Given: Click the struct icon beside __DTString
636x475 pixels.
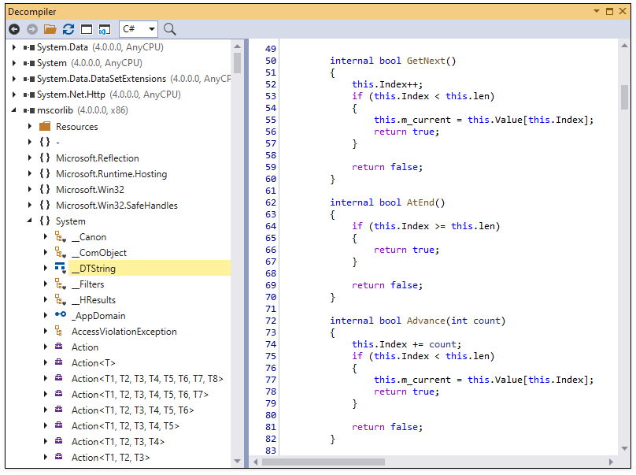Looking at the screenshot, I should coord(59,268).
